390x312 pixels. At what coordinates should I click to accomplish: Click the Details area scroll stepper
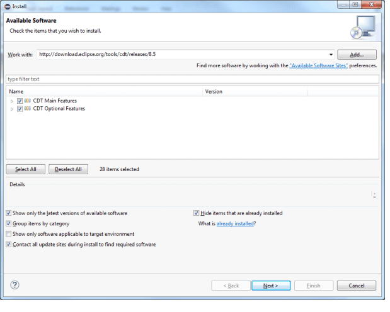(374, 195)
